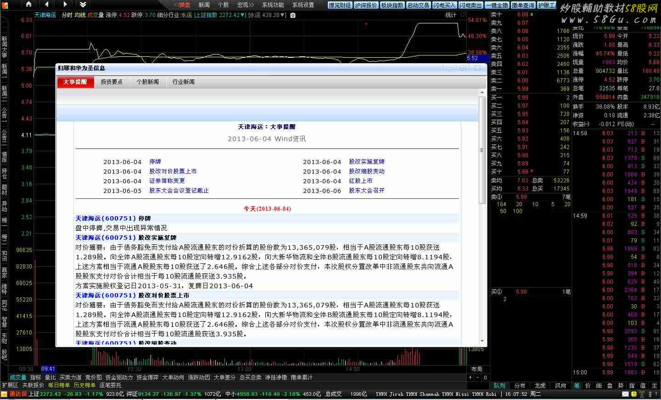This screenshot has height=400, width=661.
Task: Click the camera snapshot icon beside 水运 index
Action: tap(293, 15)
